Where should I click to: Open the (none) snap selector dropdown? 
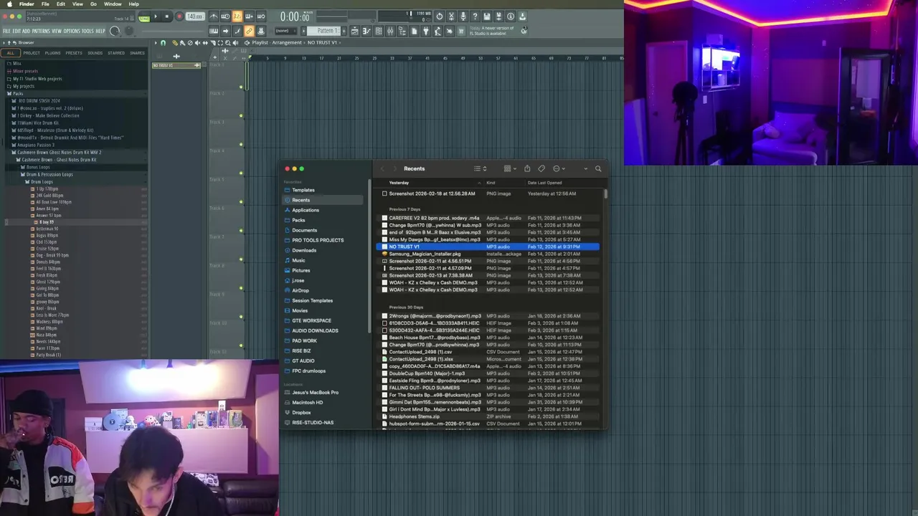coord(286,31)
